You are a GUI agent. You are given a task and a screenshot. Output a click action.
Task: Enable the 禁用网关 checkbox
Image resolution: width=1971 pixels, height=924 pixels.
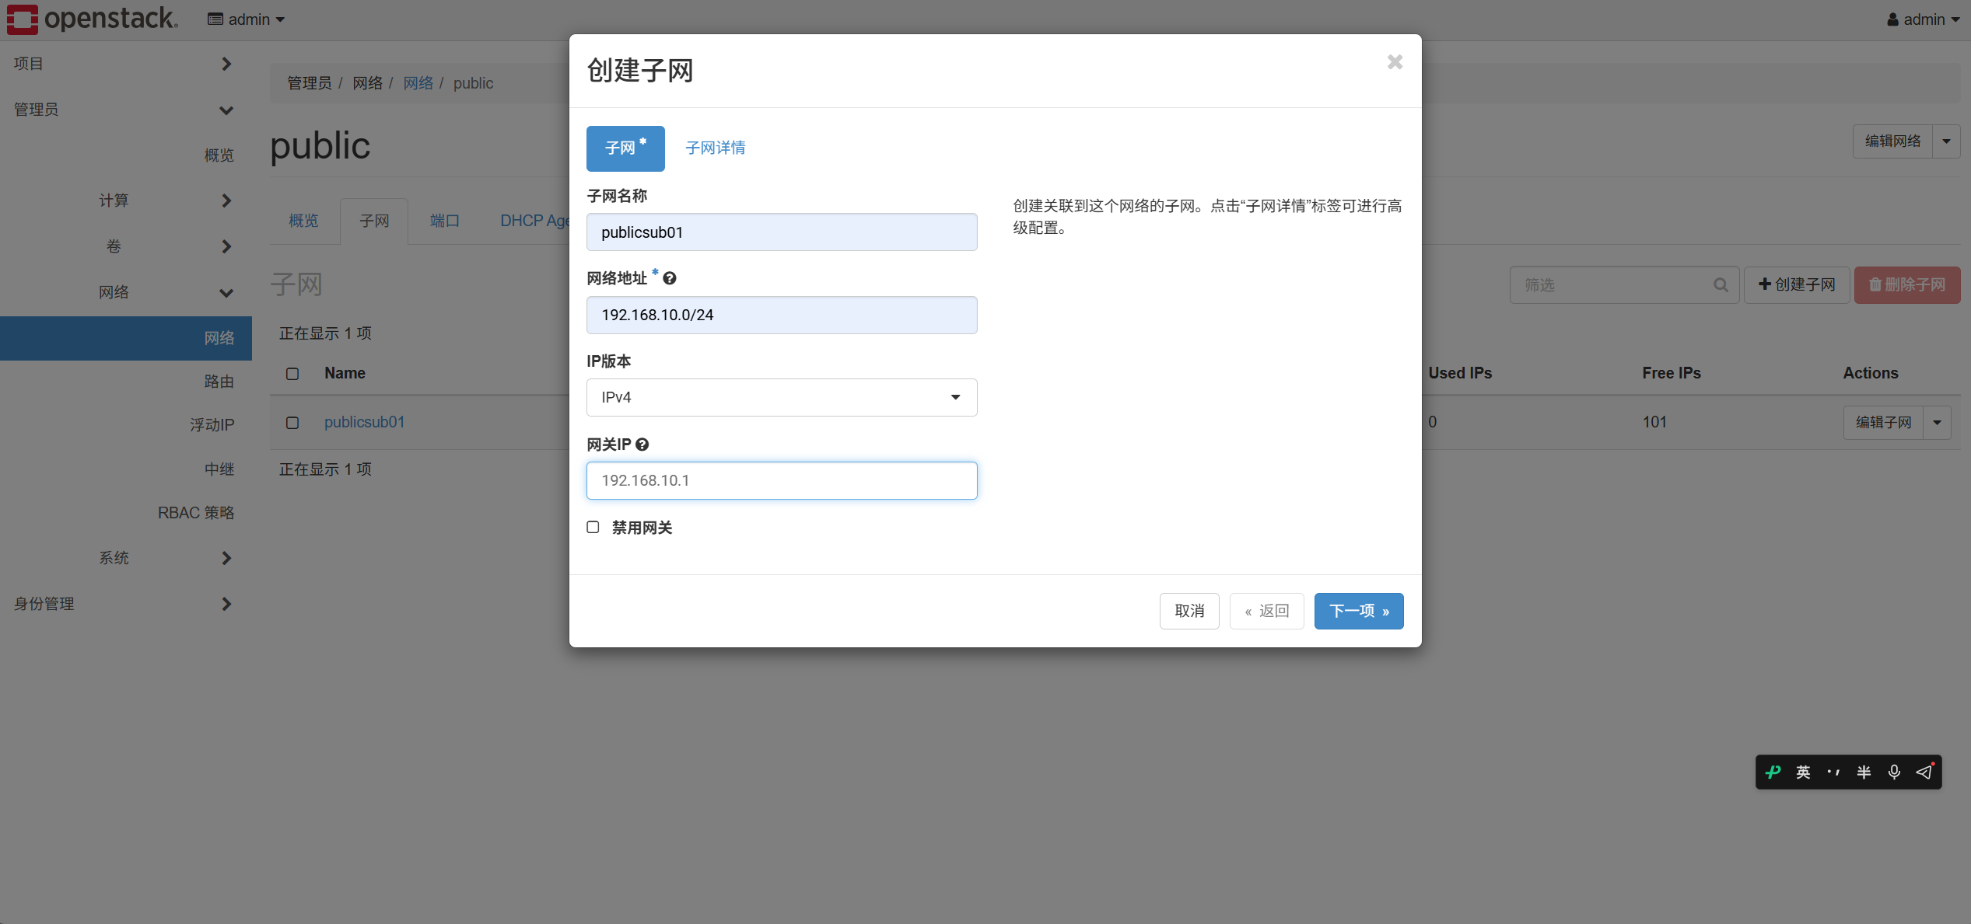[x=593, y=527]
